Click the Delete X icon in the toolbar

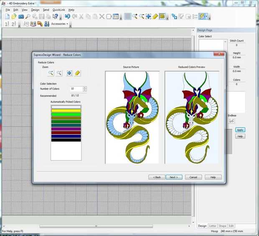click(102, 16)
